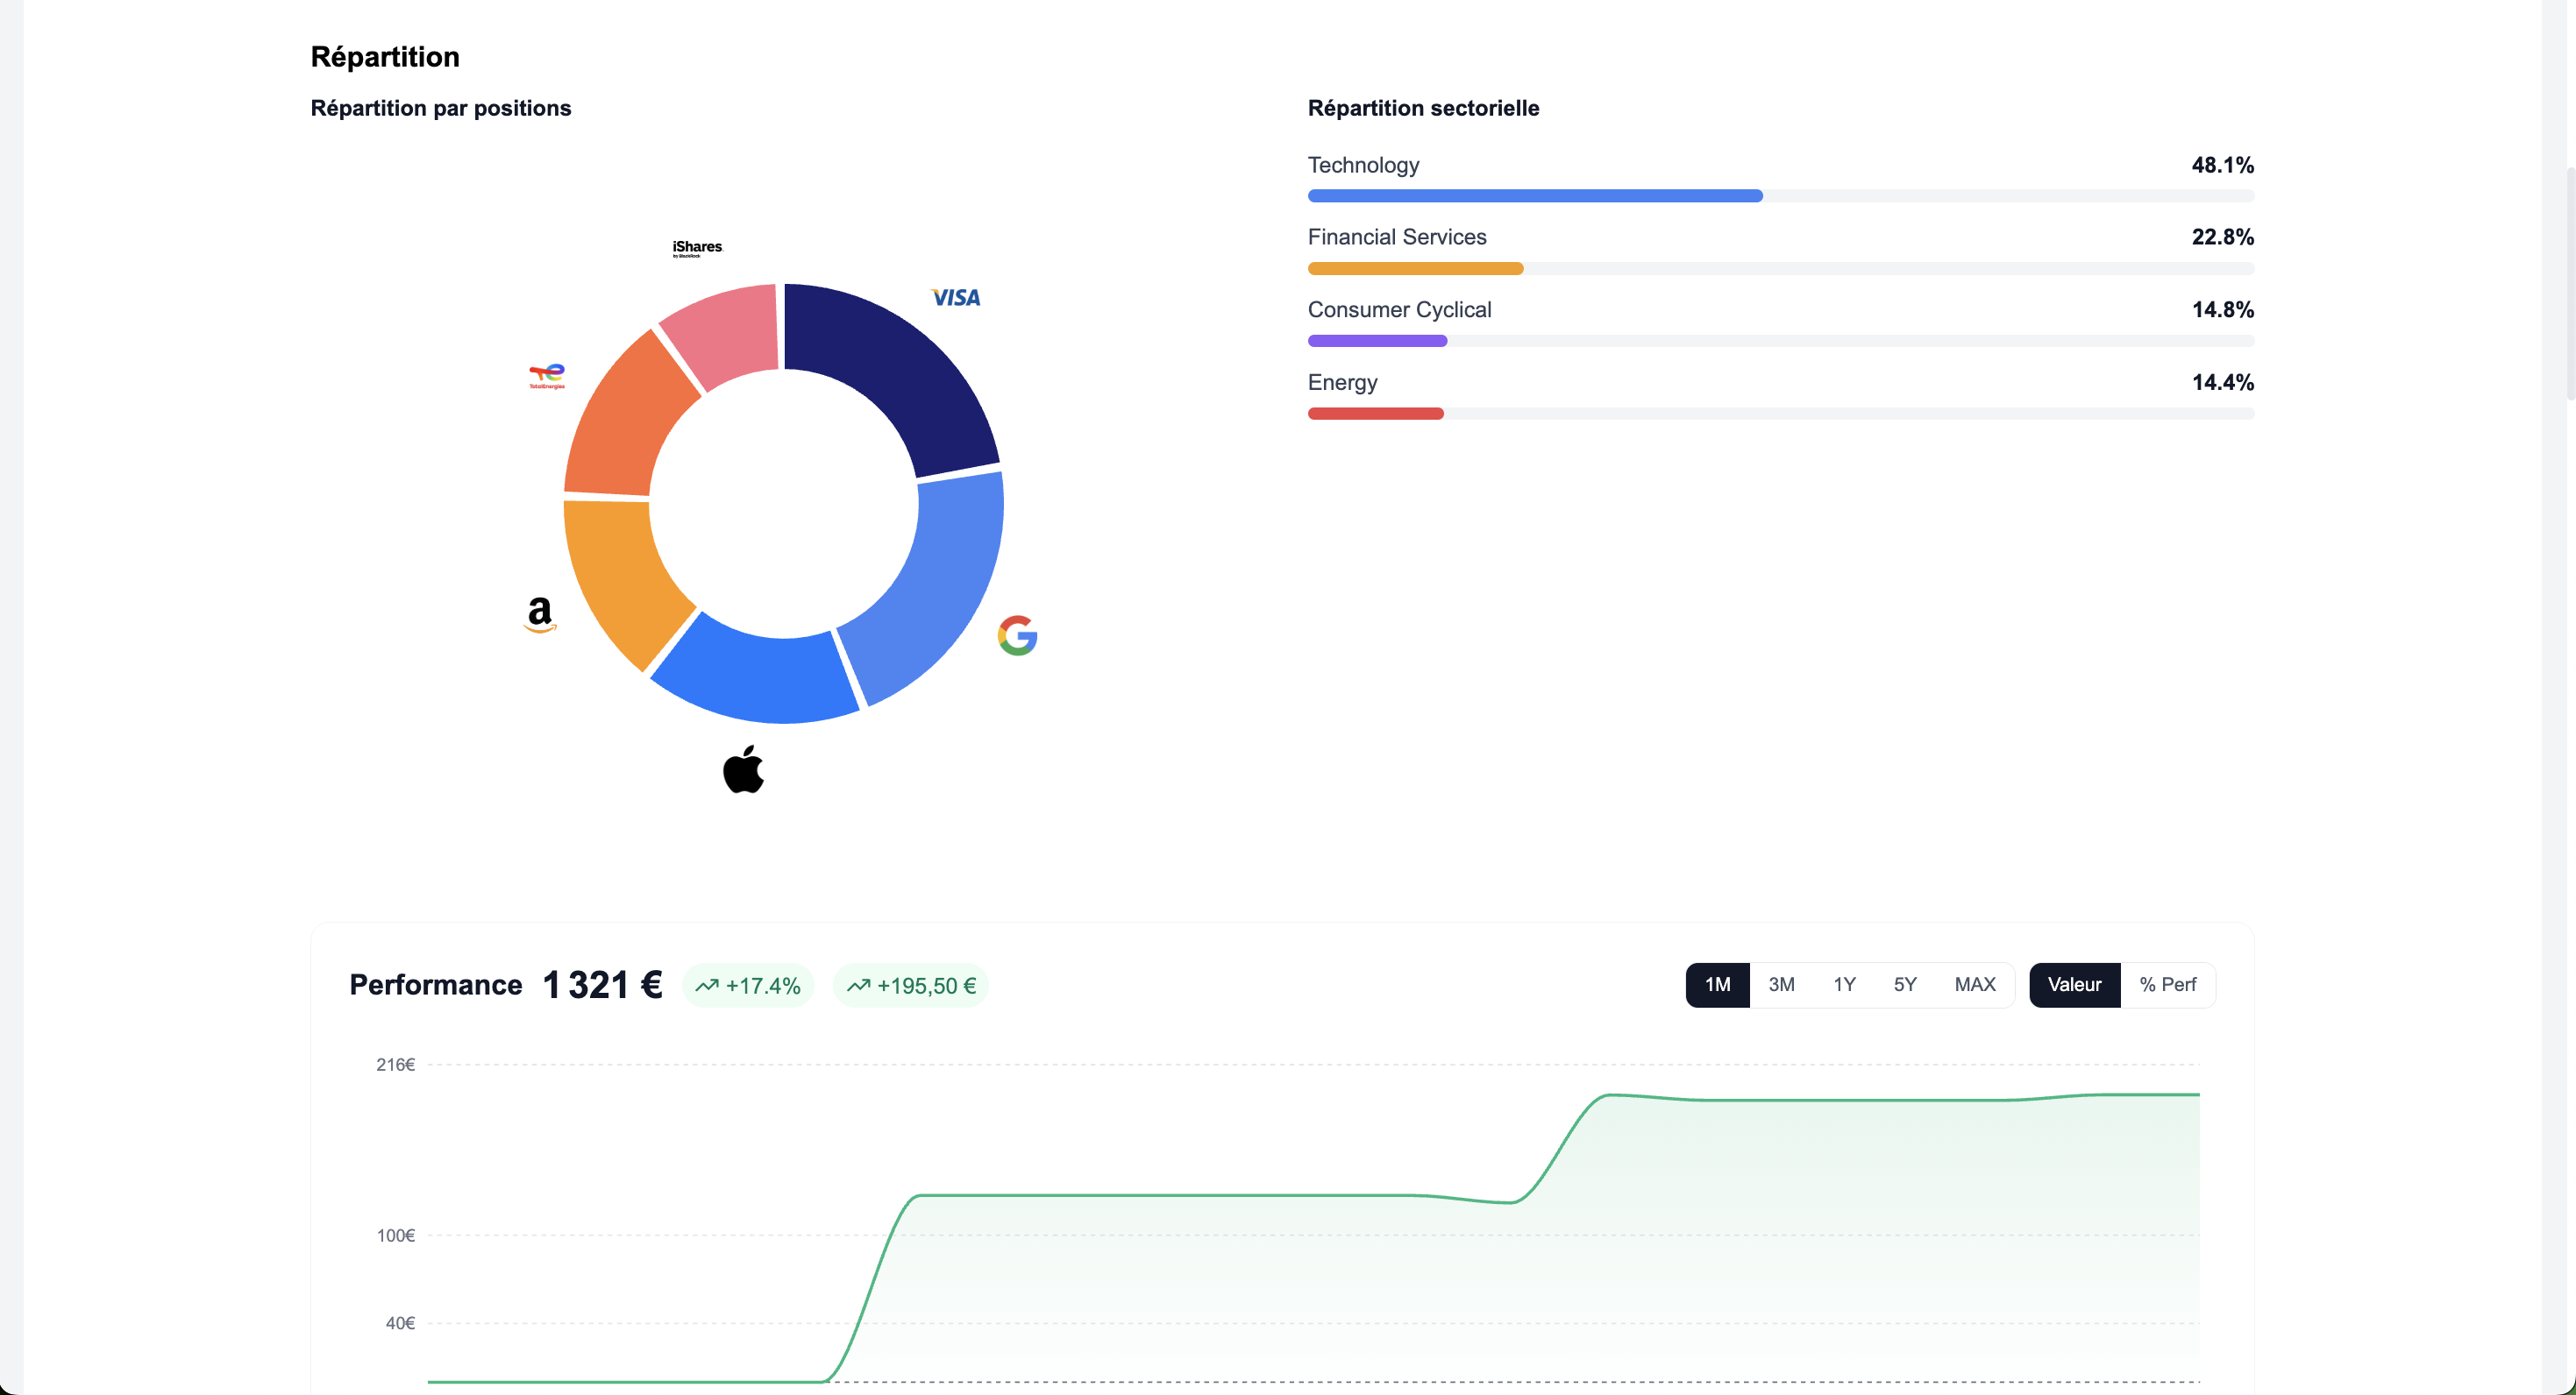The image size is (2576, 1395).
Task: Click the Energy sector red bar
Action: click(1375, 414)
